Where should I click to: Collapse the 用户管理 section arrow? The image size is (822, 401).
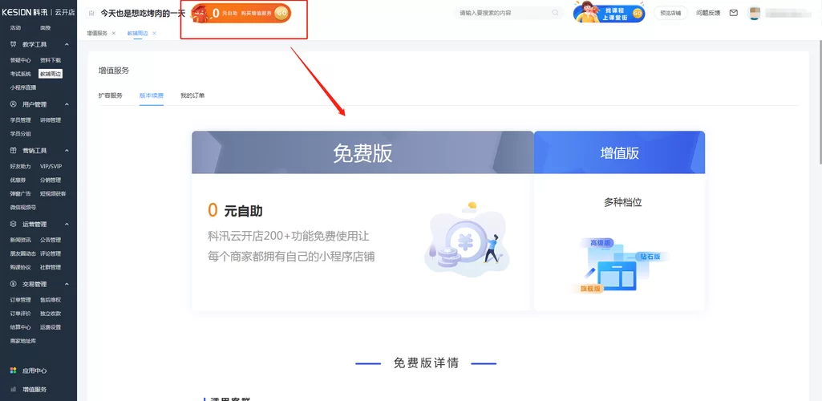(x=67, y=104)
